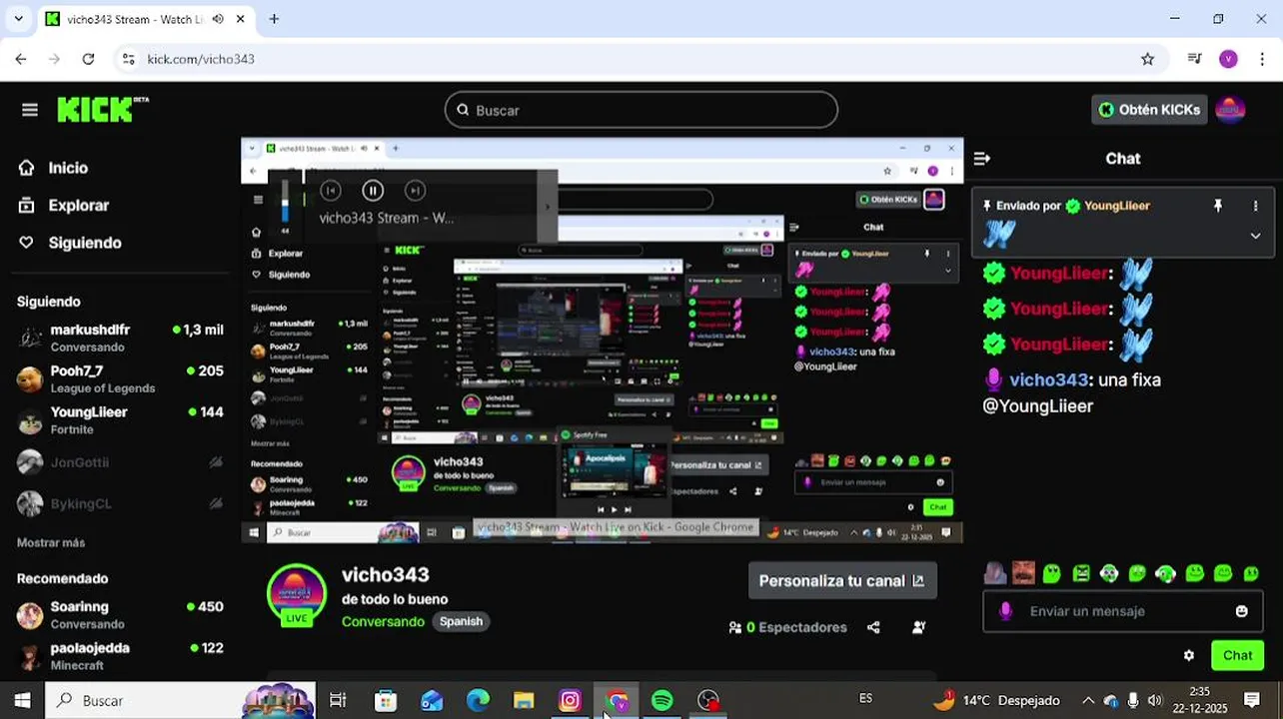
Task: Click the taskbar Buscar search box
Action: tap(180, 700)
